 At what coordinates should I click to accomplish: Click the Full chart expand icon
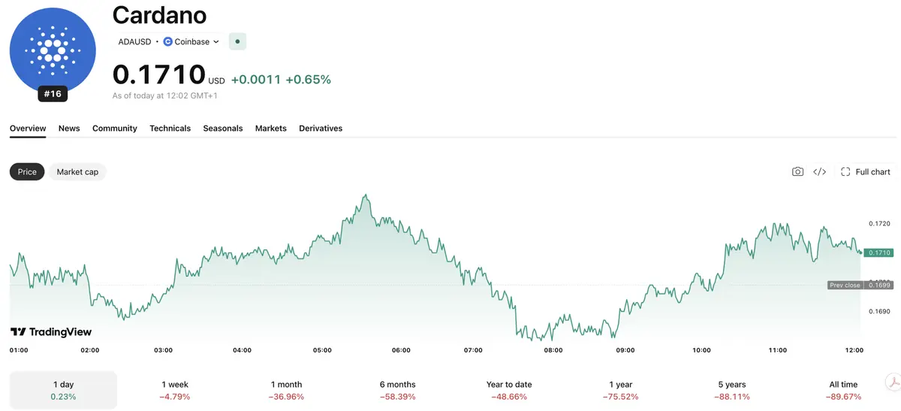click(845, 172)
